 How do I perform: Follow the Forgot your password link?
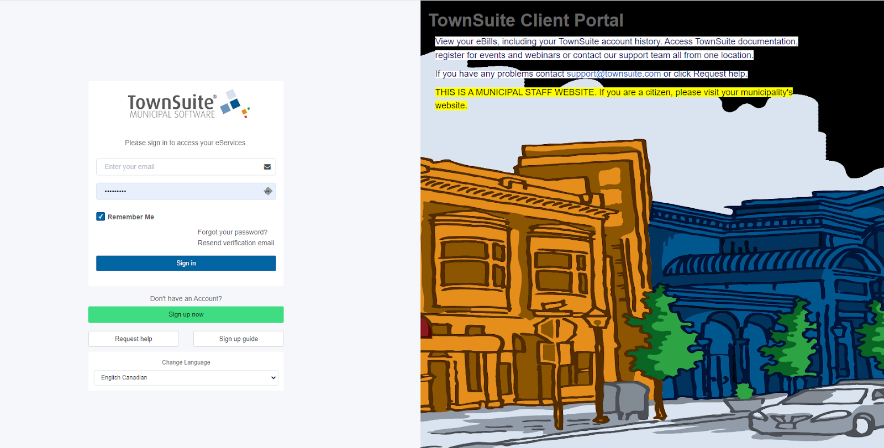point(233,233)
